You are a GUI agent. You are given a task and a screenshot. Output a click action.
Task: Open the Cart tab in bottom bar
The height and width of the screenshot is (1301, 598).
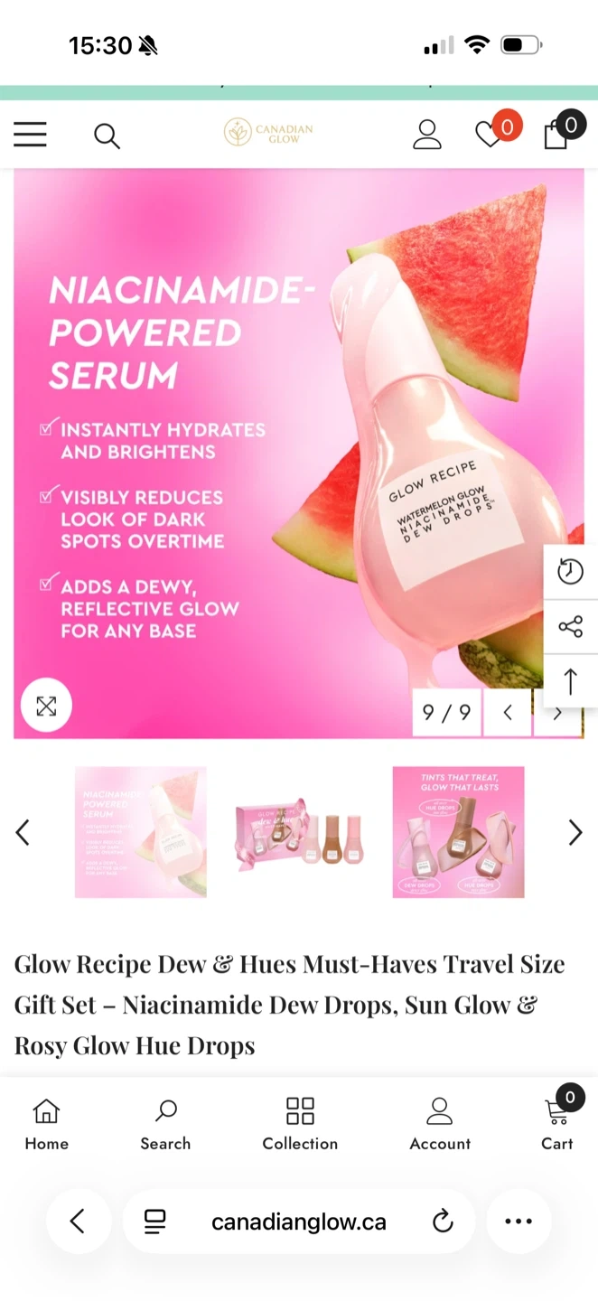click(557, 1124)
